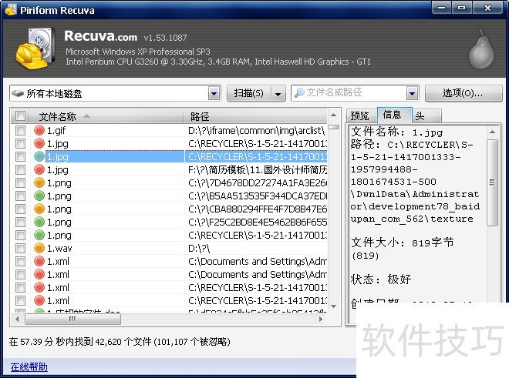Image resolution: width=509 pixels, height=378 pixels.
Task: Click the file list scroll-up arrow
Action: coord(333,115)
